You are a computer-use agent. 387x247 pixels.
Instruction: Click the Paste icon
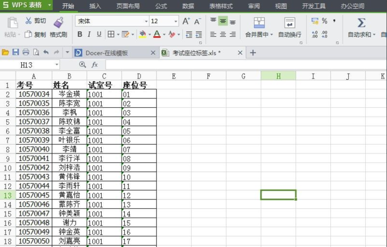point(12,22)
